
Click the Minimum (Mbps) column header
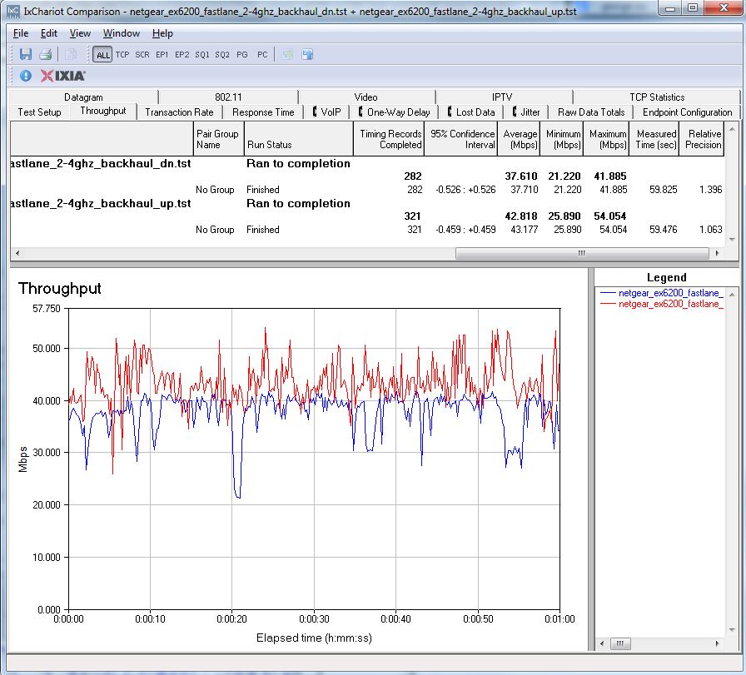click(562, 139)
